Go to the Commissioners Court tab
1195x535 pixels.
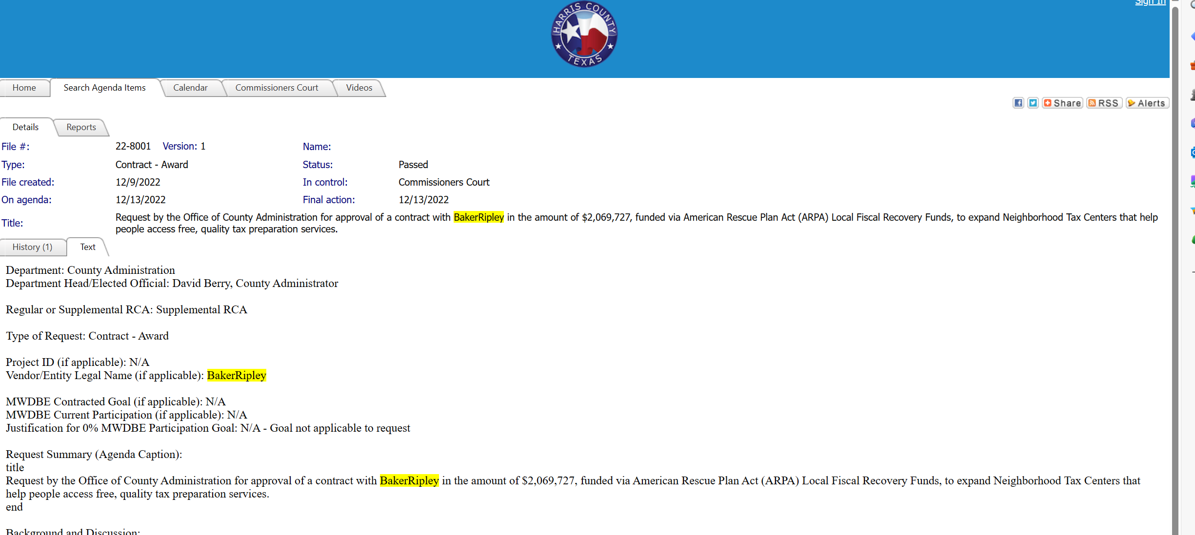click(277, 88)
